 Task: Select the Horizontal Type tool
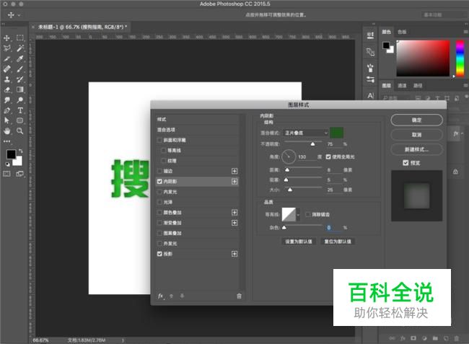tap(19, 110)
